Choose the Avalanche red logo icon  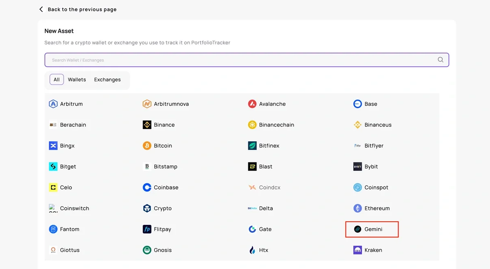coord(252,104)
